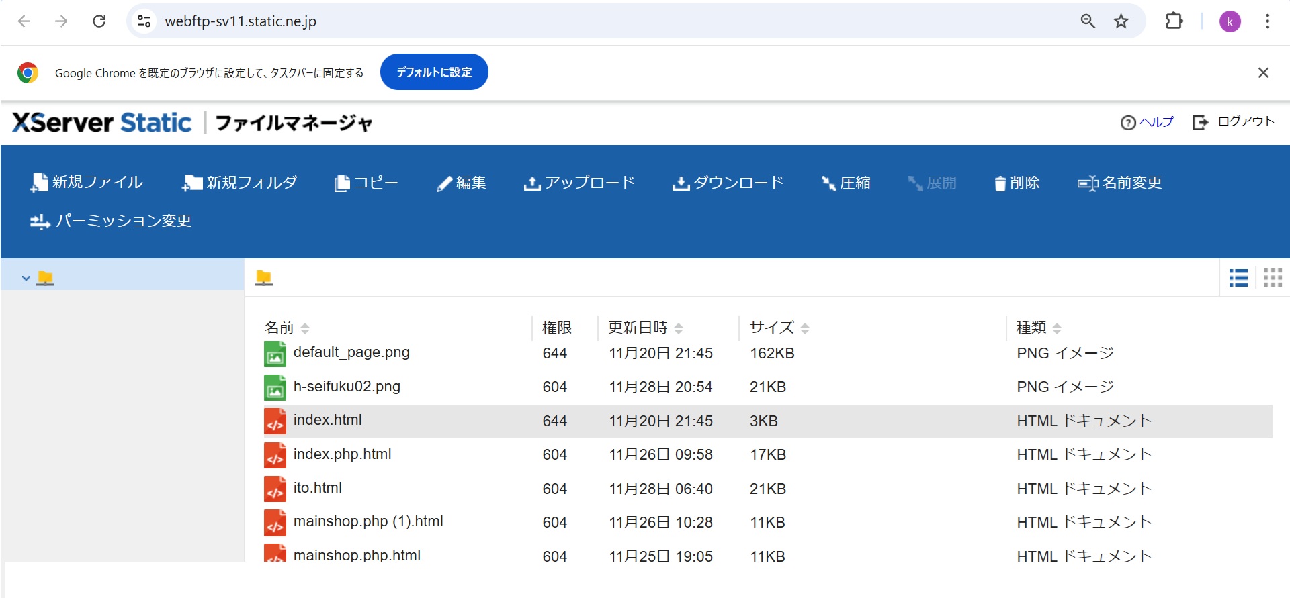Rename the file using 名前変更
Viewport: 1290px width, 598px height.
[x=1120, y=183]
